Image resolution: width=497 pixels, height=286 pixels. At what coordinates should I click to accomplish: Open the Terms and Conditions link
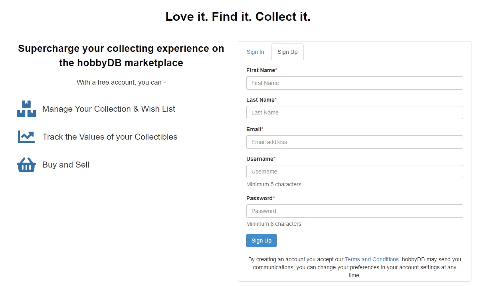pos(371,259)
